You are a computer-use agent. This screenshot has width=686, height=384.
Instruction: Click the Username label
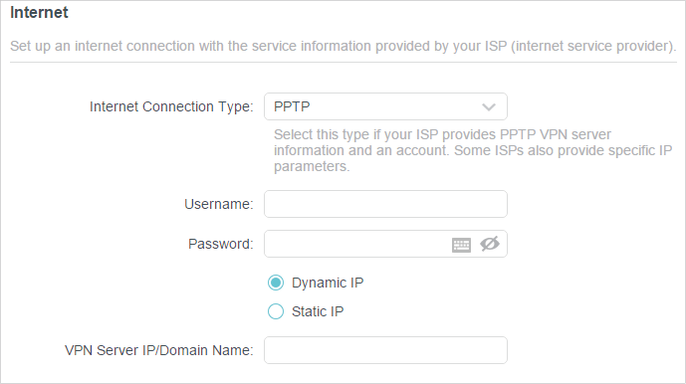tap(219, 204)
